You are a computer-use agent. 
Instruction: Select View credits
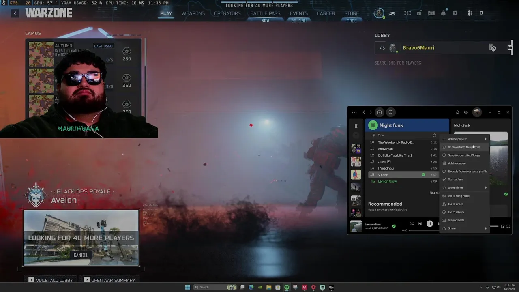coord(465,220)
